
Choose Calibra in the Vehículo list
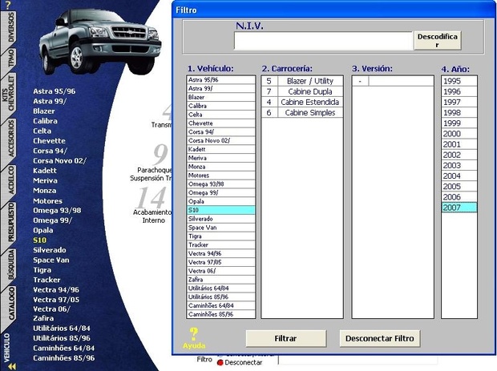click(221, 106)
